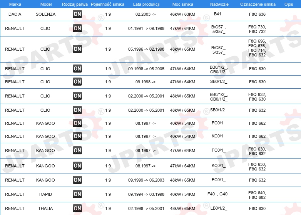301x215 pixels.
Task: Select the 09.1998 -> 05.2005 date cell
Action: click(146, 69)
